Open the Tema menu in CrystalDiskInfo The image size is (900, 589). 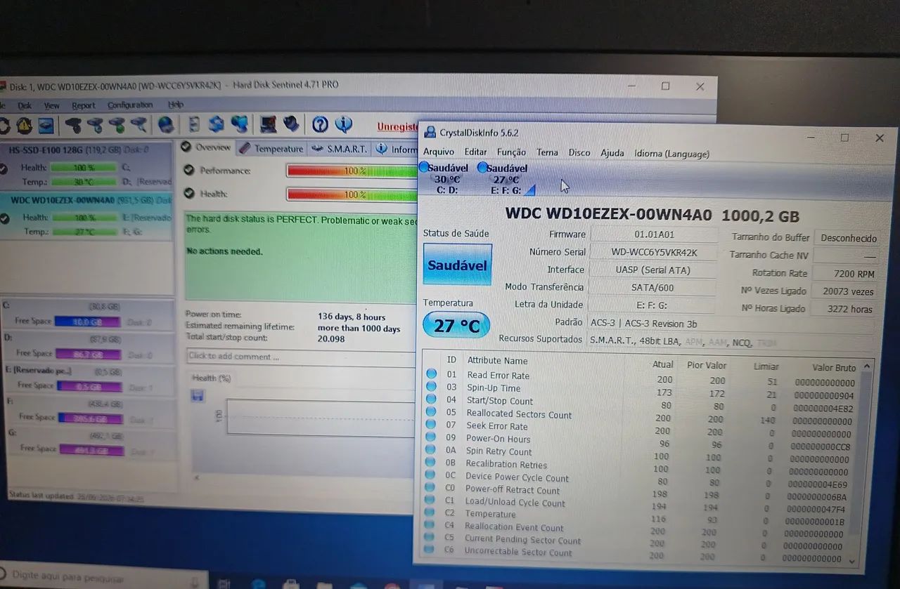547,152
